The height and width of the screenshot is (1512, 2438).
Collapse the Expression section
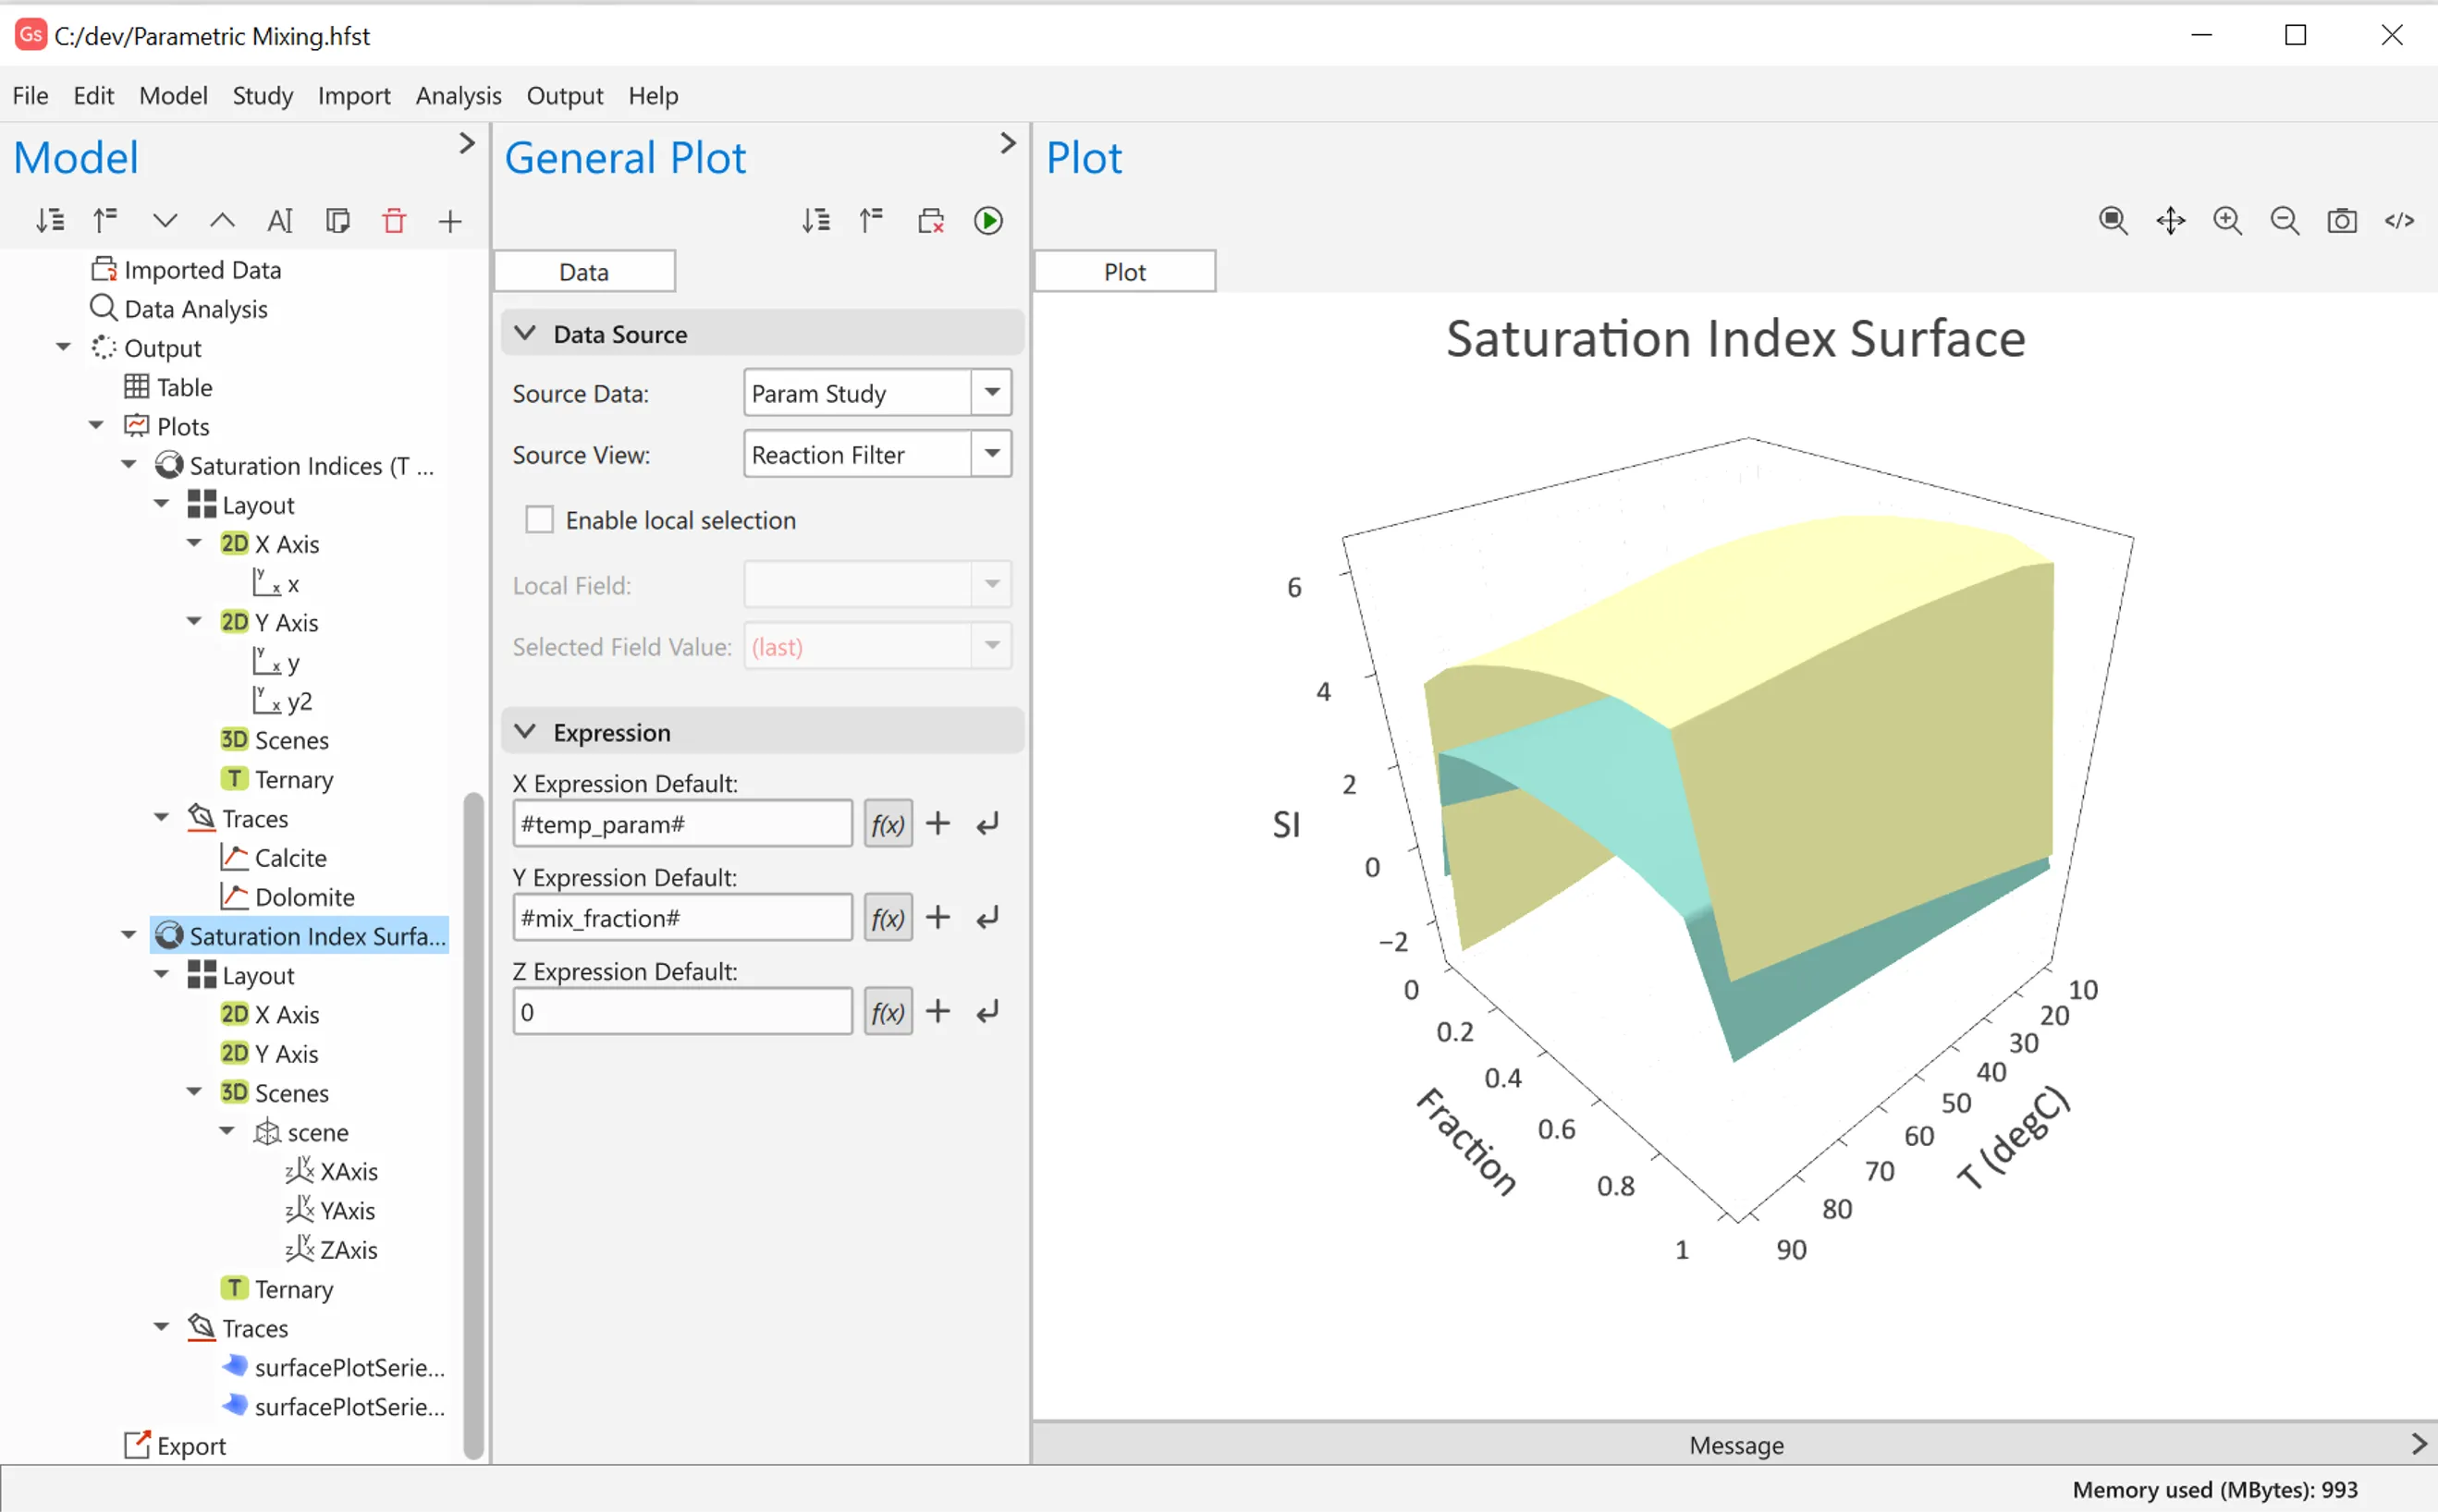point(524,732)
